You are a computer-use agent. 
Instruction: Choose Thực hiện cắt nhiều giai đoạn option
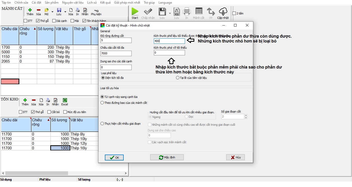tap(102, 124)
